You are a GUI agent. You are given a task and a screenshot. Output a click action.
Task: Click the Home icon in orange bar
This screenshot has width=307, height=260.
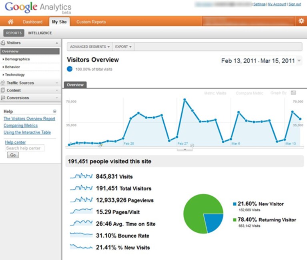point(10,22)
